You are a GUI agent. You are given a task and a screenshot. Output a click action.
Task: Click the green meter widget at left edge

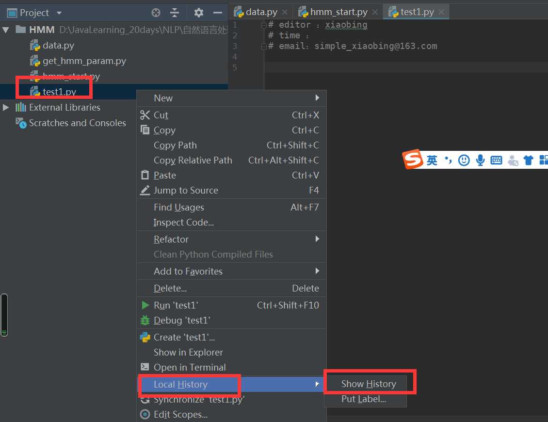(x=4, y=315)
